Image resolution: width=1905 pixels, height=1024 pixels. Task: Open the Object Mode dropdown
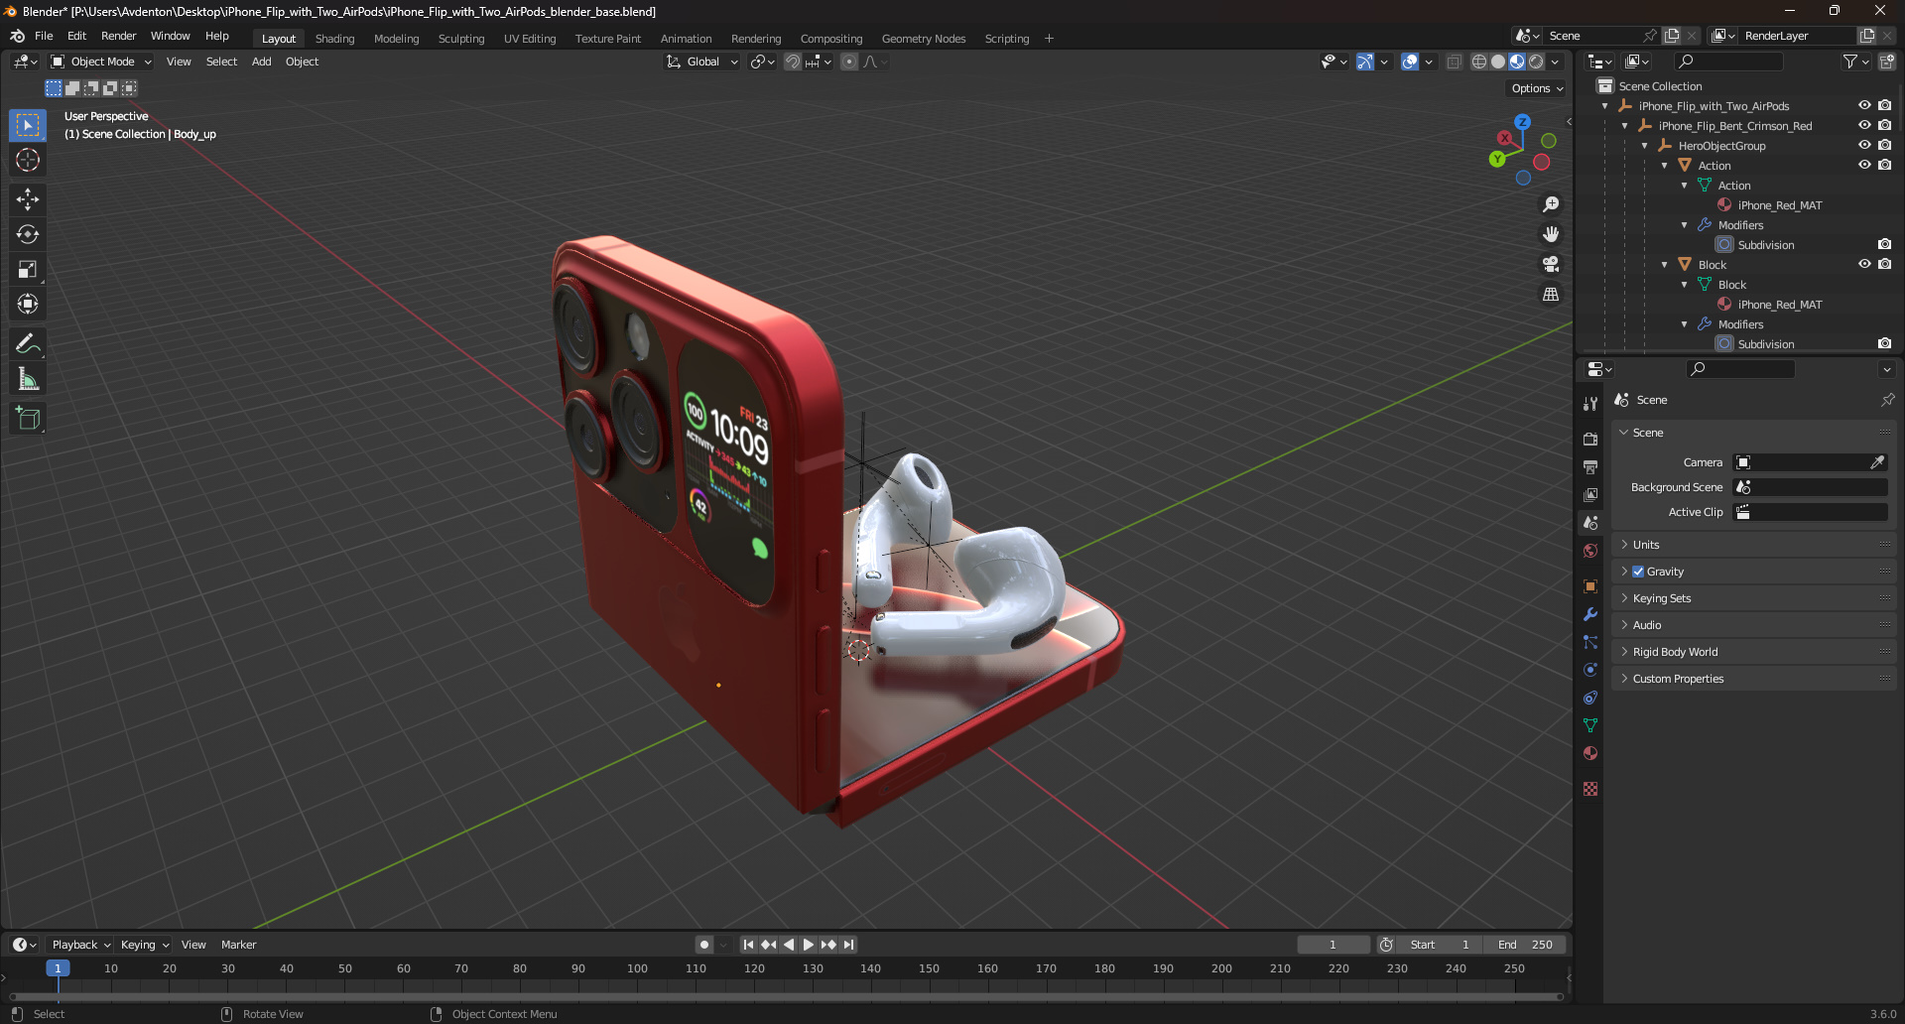pos(102,62)
